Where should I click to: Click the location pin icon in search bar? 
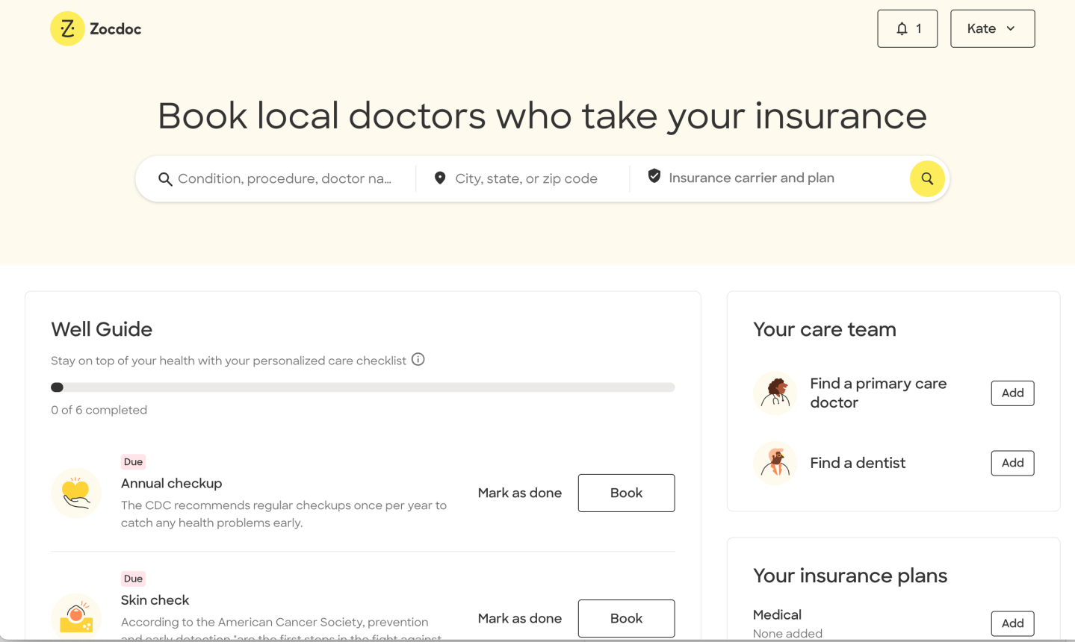click(x=441, y=178)
